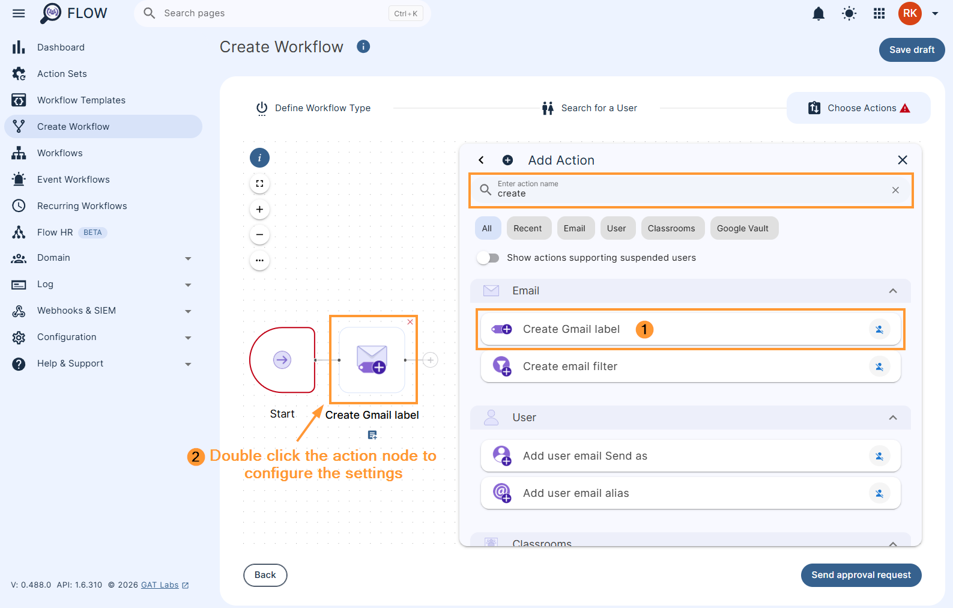Screen dimensions: 953x608
Task: Open Event Workflows in sidebar
Action: coord(103,180)
